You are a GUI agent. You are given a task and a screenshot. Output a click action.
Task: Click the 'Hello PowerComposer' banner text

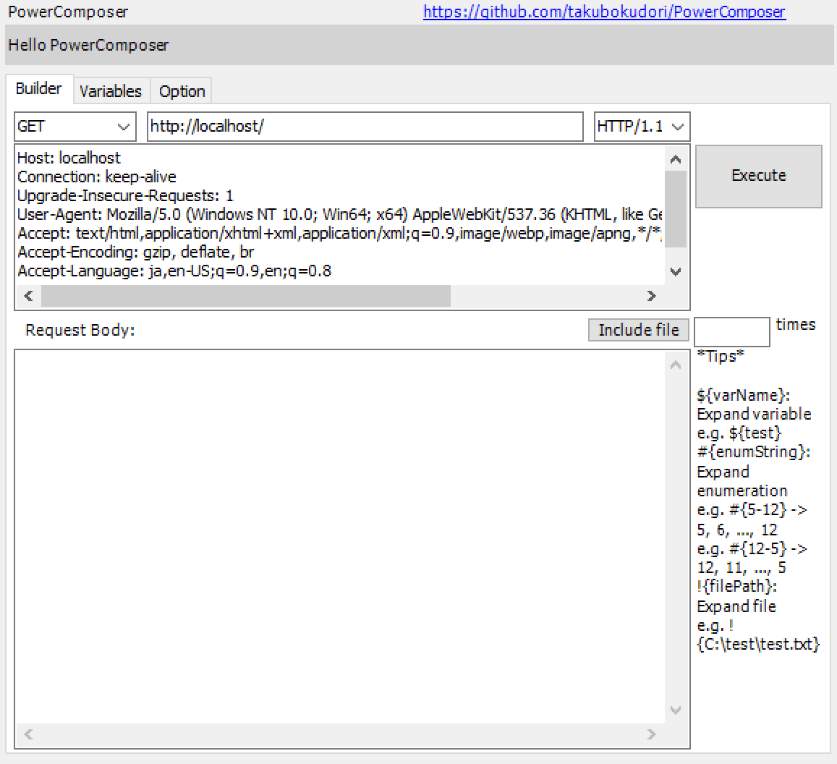coord(88,46)
